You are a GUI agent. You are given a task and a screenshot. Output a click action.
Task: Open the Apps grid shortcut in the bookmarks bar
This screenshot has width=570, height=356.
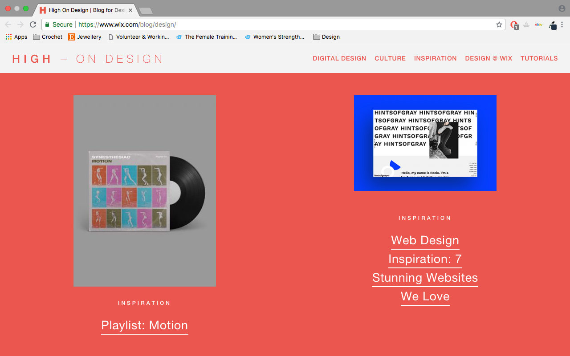click(x=16, y=37)
